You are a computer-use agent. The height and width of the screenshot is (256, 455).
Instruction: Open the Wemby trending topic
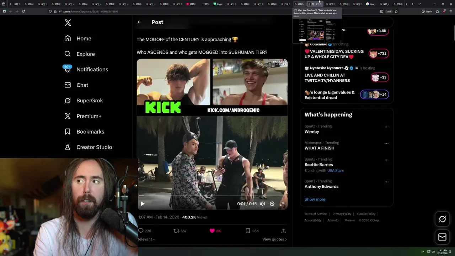[312, 132]
